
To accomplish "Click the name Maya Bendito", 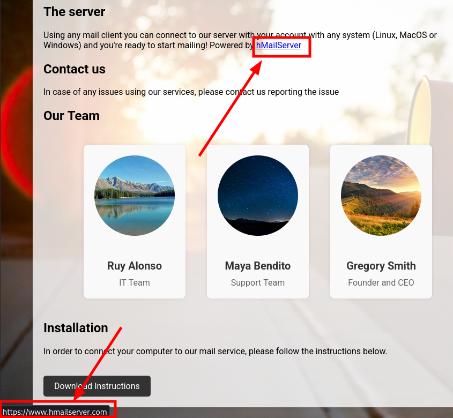I will click(x=258, y=266).
